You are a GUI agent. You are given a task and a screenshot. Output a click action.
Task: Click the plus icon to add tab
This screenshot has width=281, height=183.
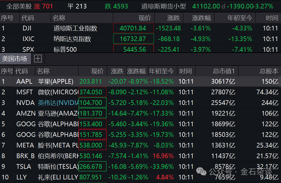tap(38, 59)
